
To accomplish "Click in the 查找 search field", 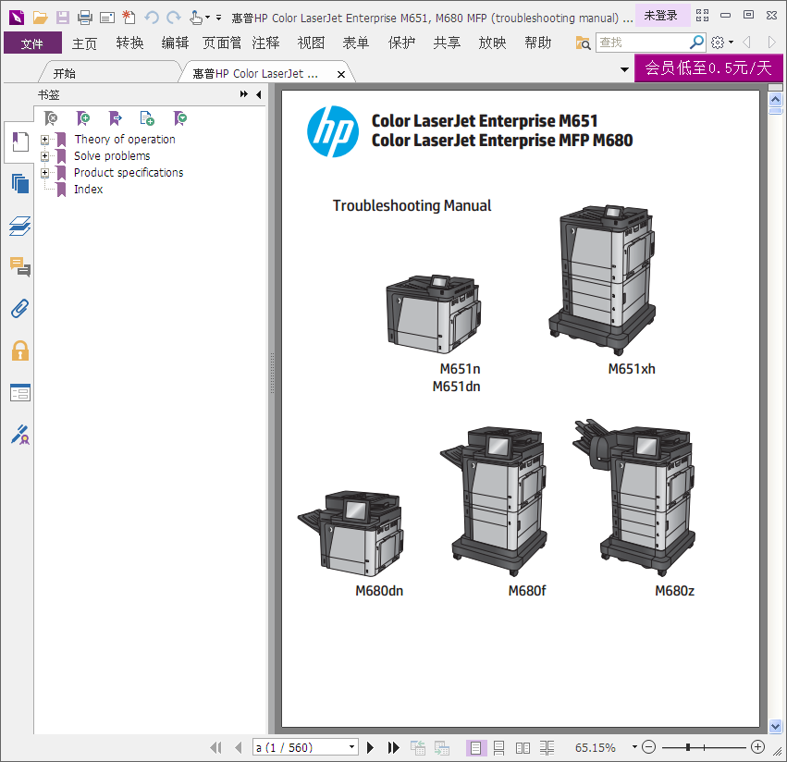I will (644, 43).
